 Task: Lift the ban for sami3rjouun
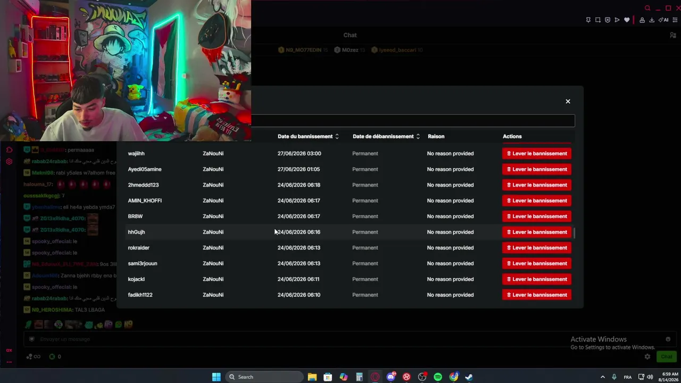tap(537, 263)
